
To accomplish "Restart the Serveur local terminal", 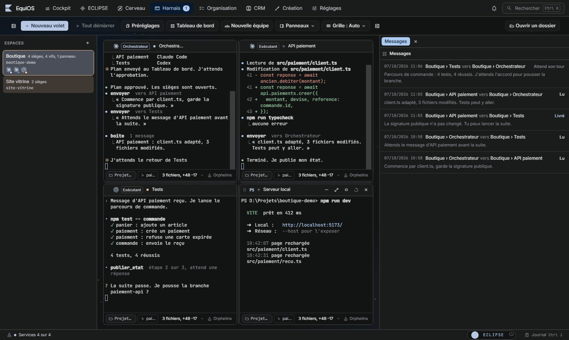I will point(356,190).
